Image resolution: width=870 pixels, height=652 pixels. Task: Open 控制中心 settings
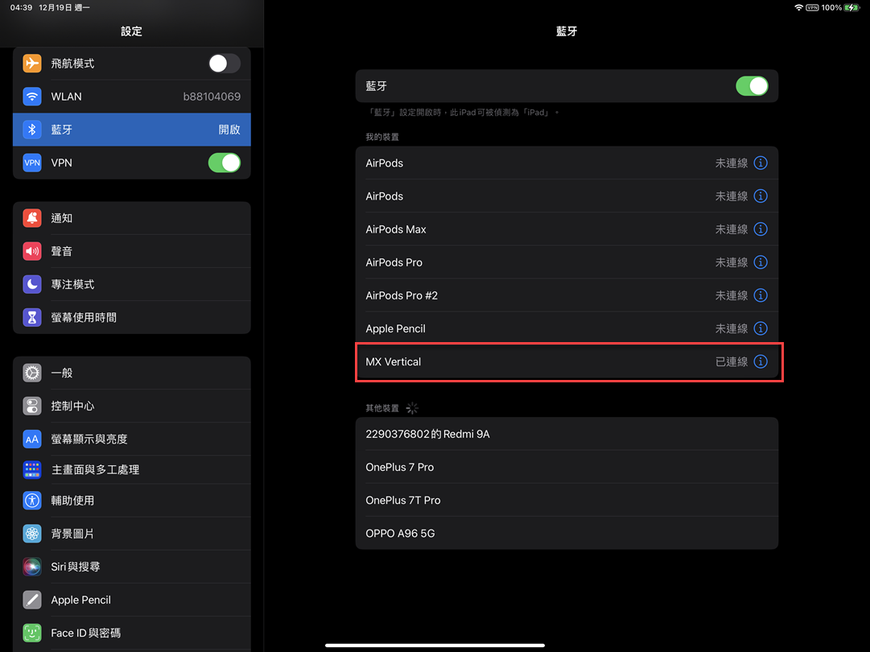pos(131,406)
